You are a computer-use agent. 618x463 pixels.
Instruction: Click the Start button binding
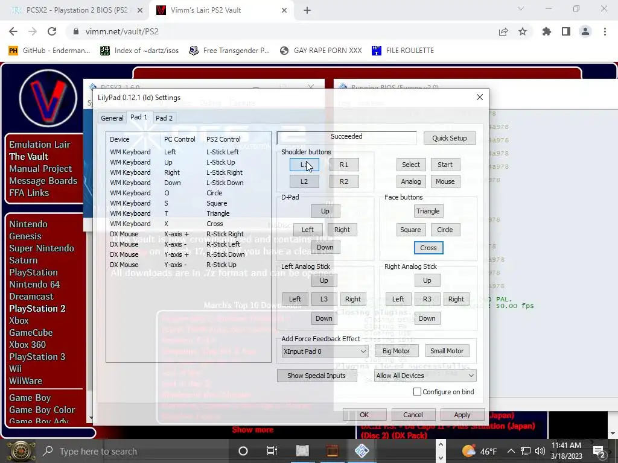(445, 165)
